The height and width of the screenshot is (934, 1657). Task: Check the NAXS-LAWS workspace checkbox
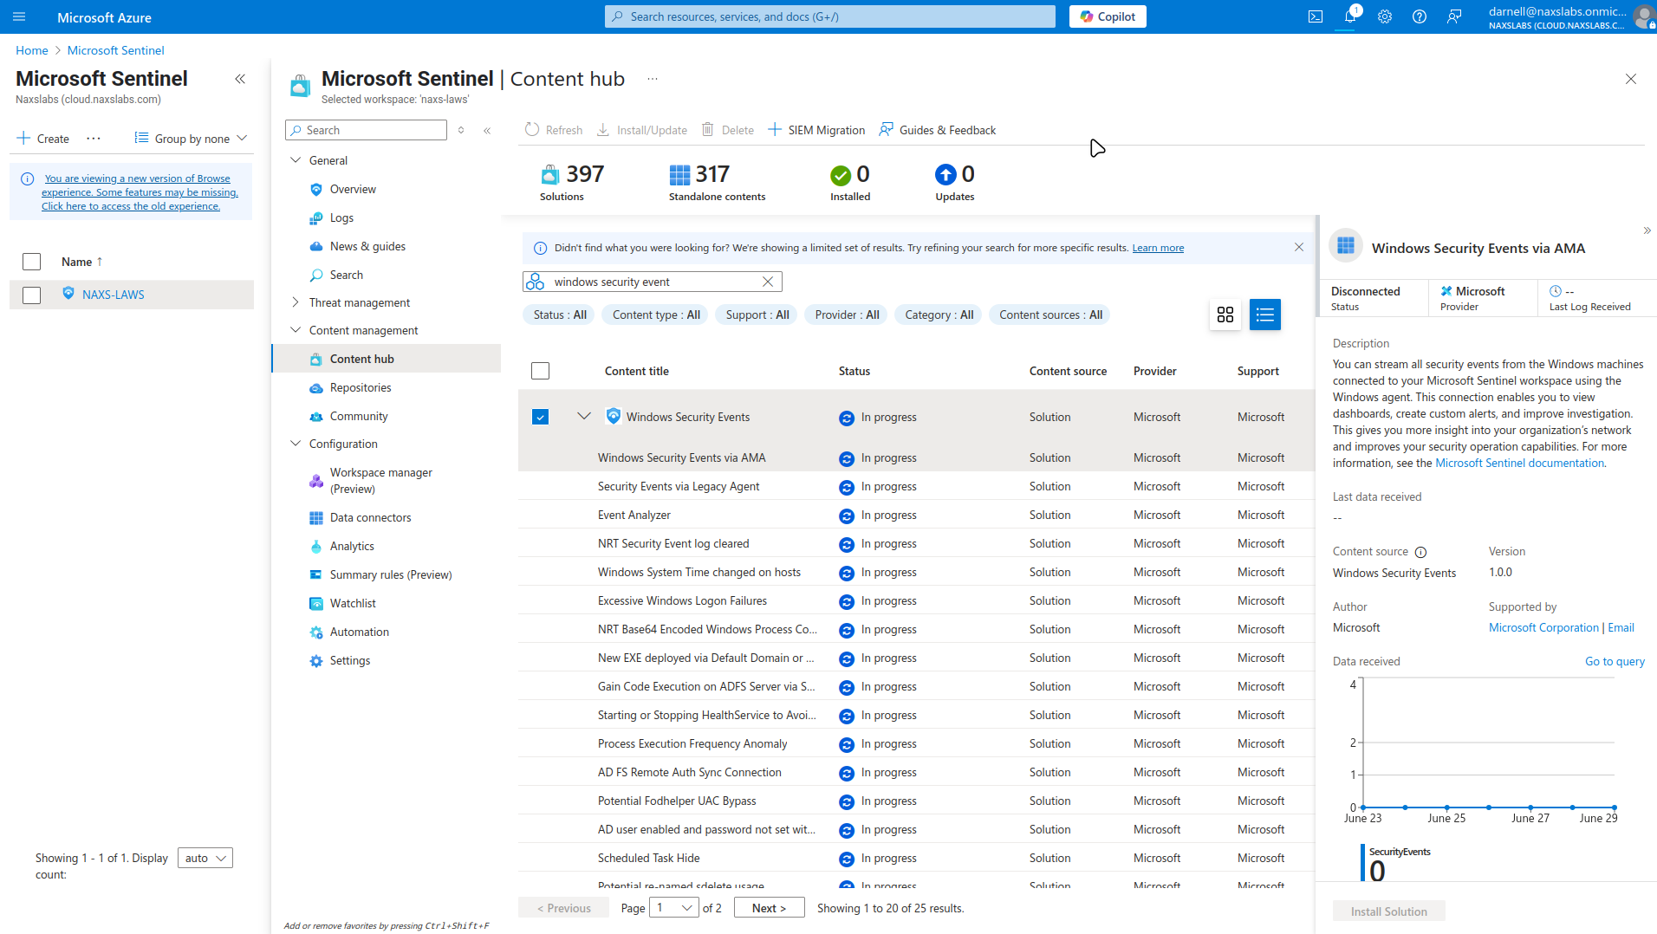click(32, 295)
